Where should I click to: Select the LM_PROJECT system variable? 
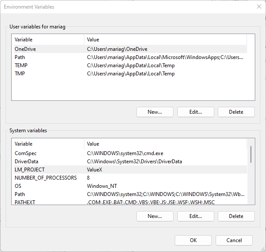(x=29, y=170)
